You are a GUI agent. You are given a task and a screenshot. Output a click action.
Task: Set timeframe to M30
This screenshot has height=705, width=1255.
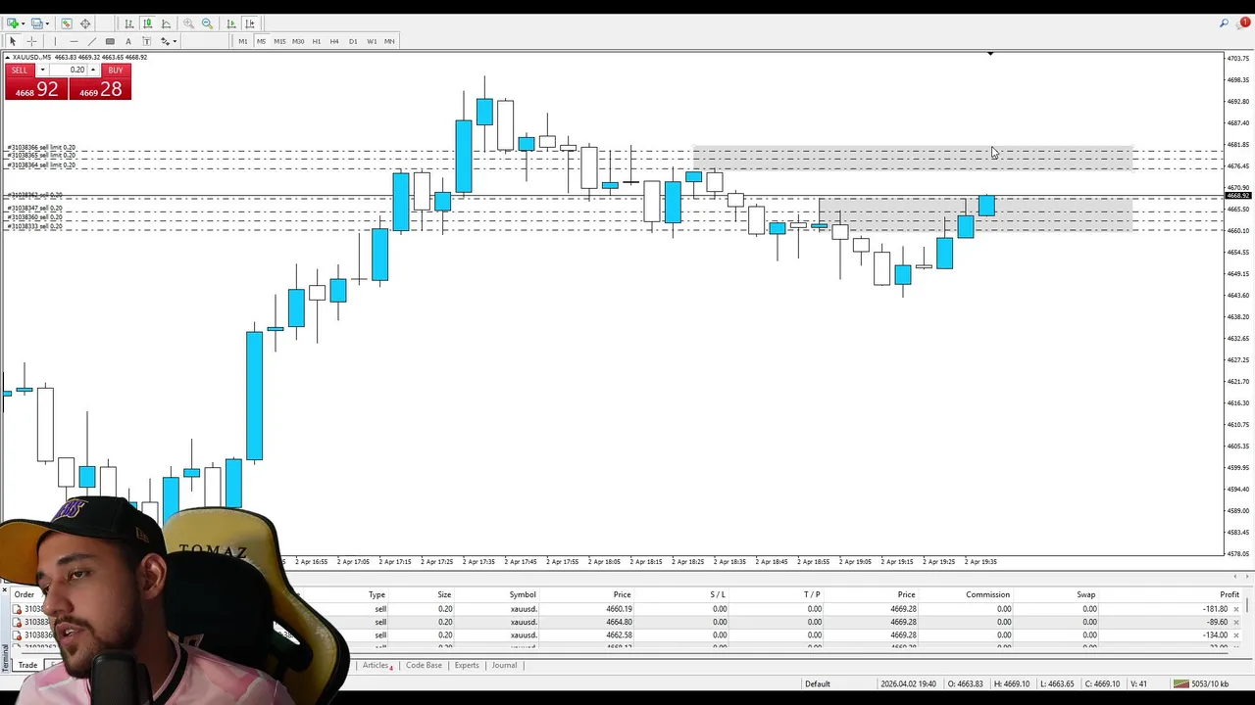[x=298, y=41]
